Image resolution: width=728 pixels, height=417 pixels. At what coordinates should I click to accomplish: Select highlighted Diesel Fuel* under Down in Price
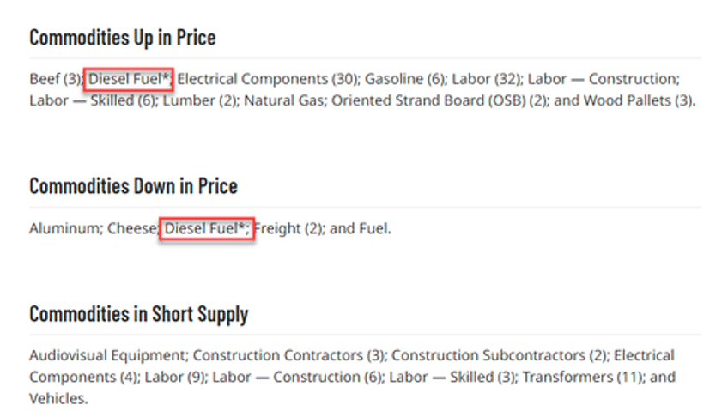click(x=207, y=228)
